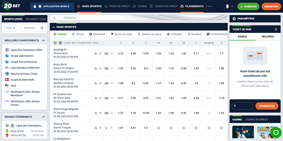The image size is (283, 141).
Task: Expand the 846 markets dropdown
Action: (x=112, y=68)
